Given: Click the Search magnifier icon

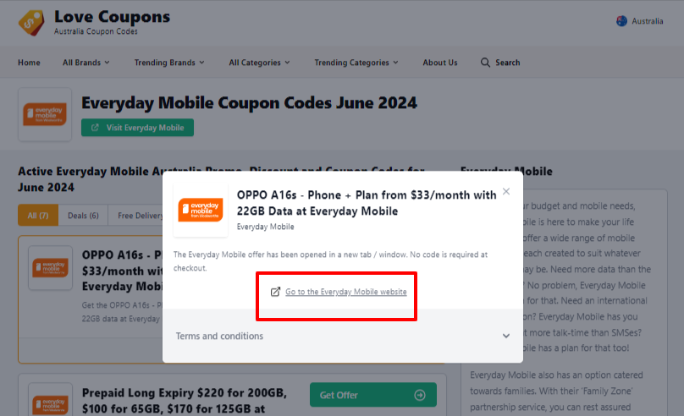Looking at the screenshot, I should point(485,63).
